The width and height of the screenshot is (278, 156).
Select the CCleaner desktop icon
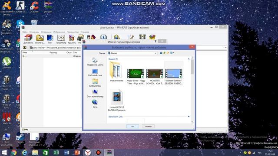[x=34, y=7]
